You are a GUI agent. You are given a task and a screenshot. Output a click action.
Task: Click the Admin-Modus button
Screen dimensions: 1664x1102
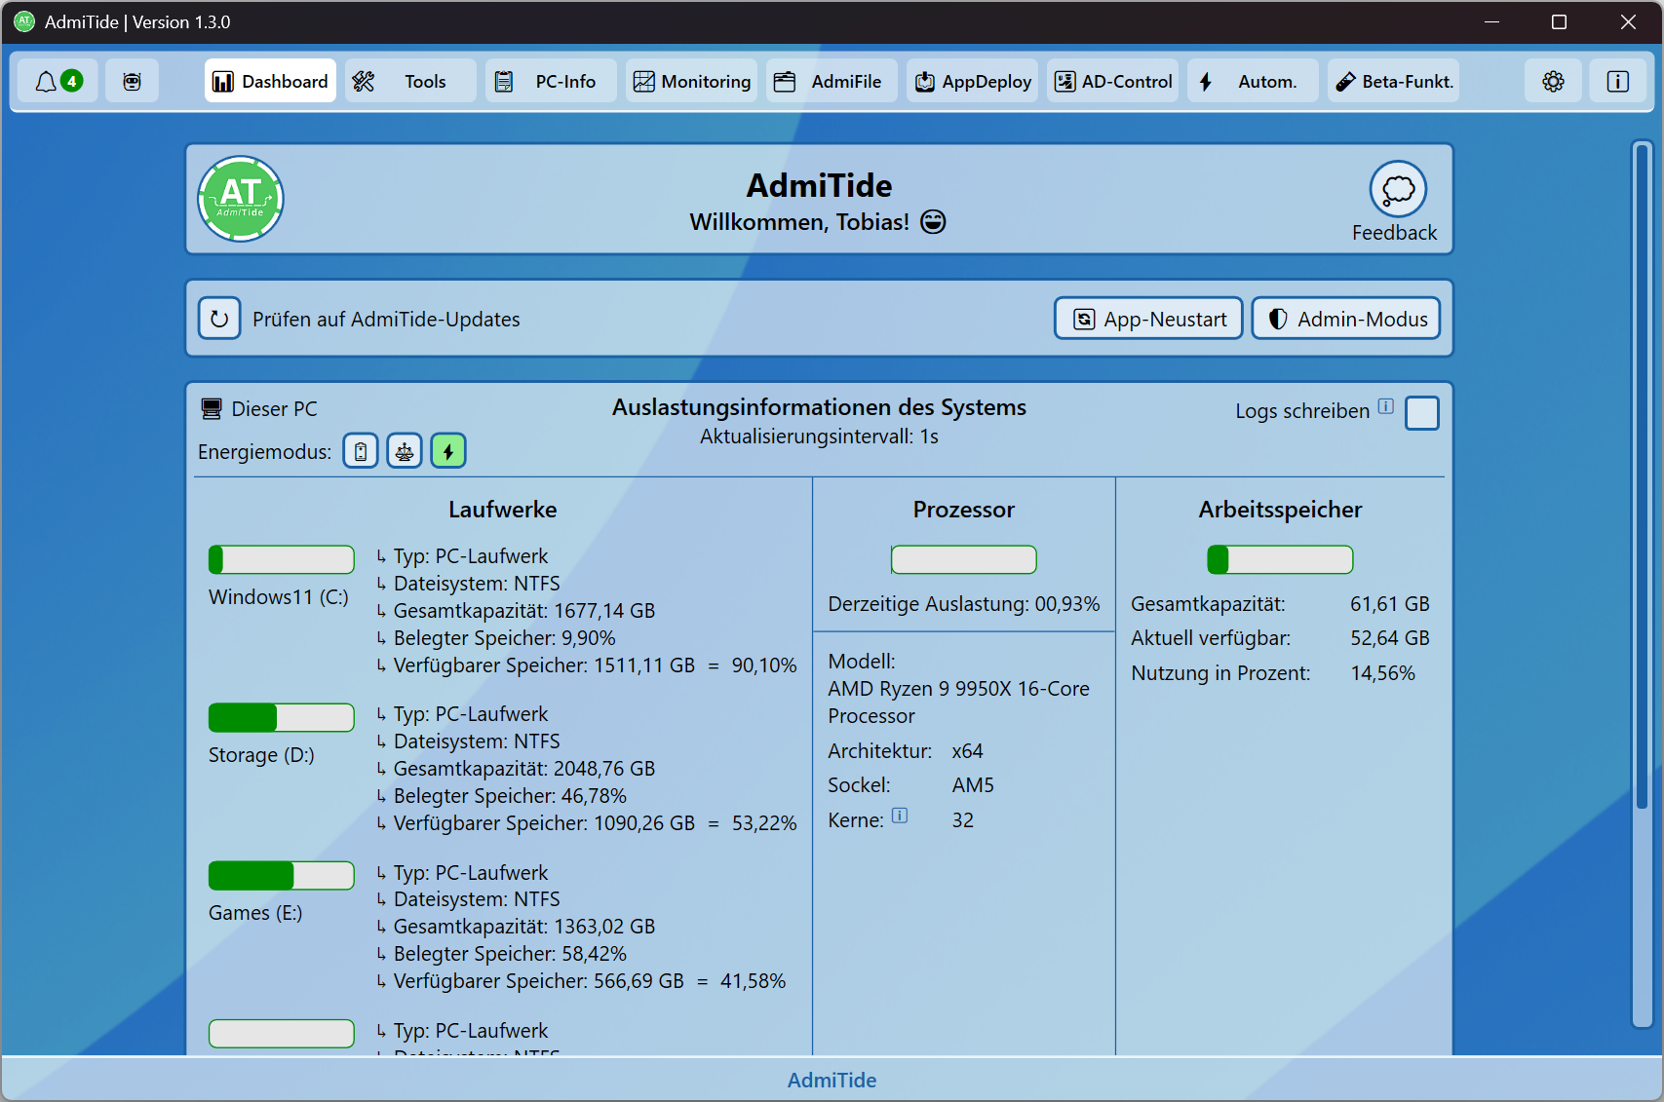pyautogui.click(x=1346, y=319)
